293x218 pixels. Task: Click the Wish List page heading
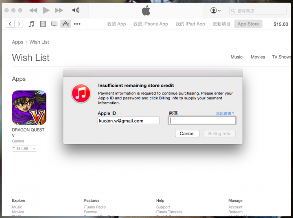coord(31,57)
